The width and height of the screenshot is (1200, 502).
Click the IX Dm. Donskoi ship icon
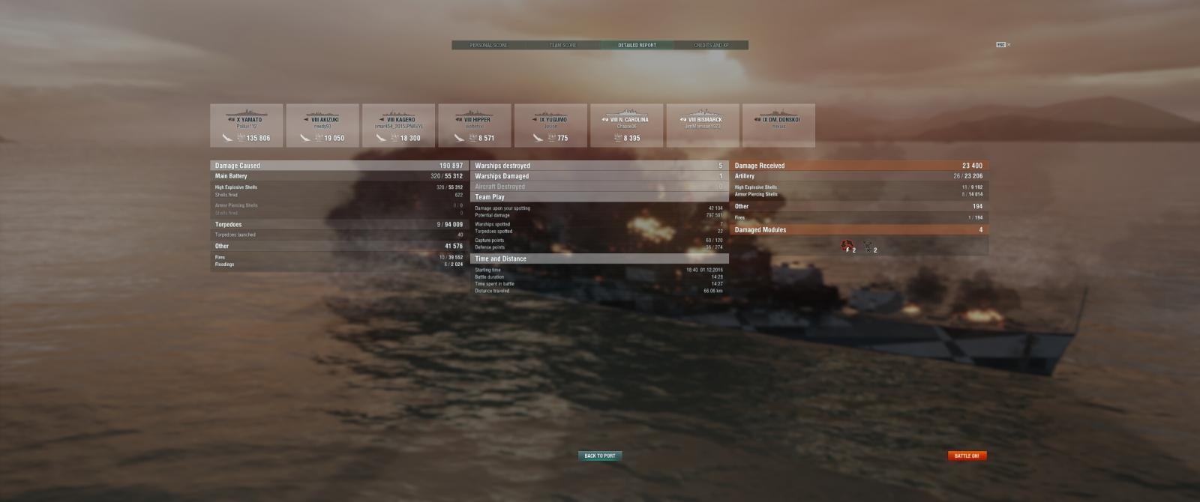[x=778, y=113]
